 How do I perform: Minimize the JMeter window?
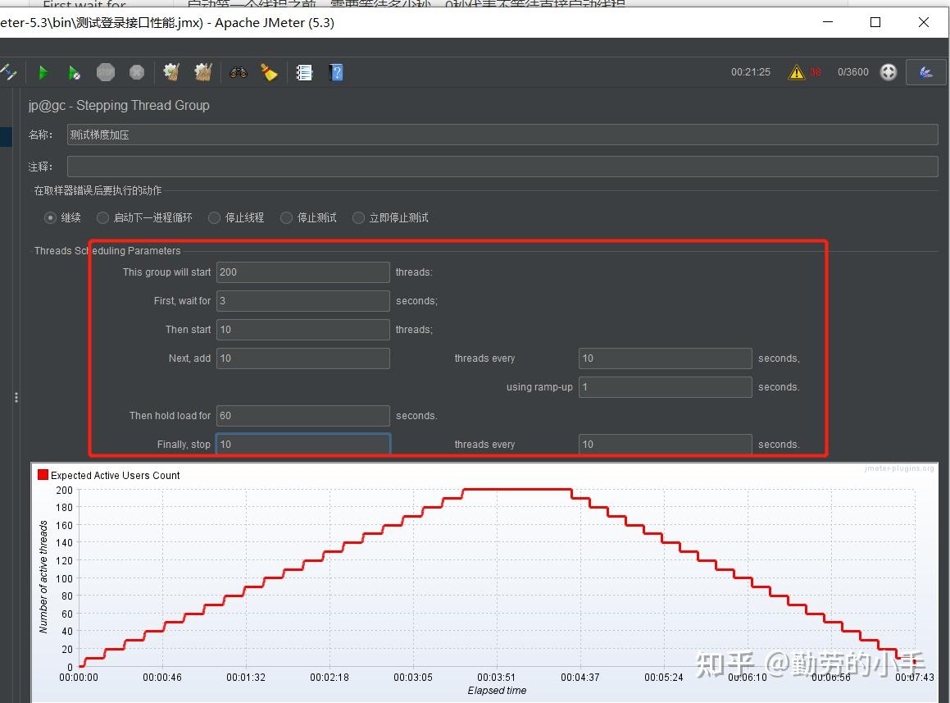coord(828,22)
